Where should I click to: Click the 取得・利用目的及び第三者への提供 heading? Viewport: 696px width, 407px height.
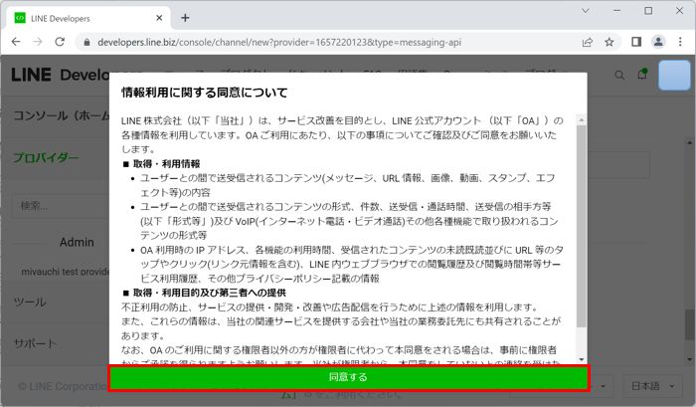pos(210,293)
